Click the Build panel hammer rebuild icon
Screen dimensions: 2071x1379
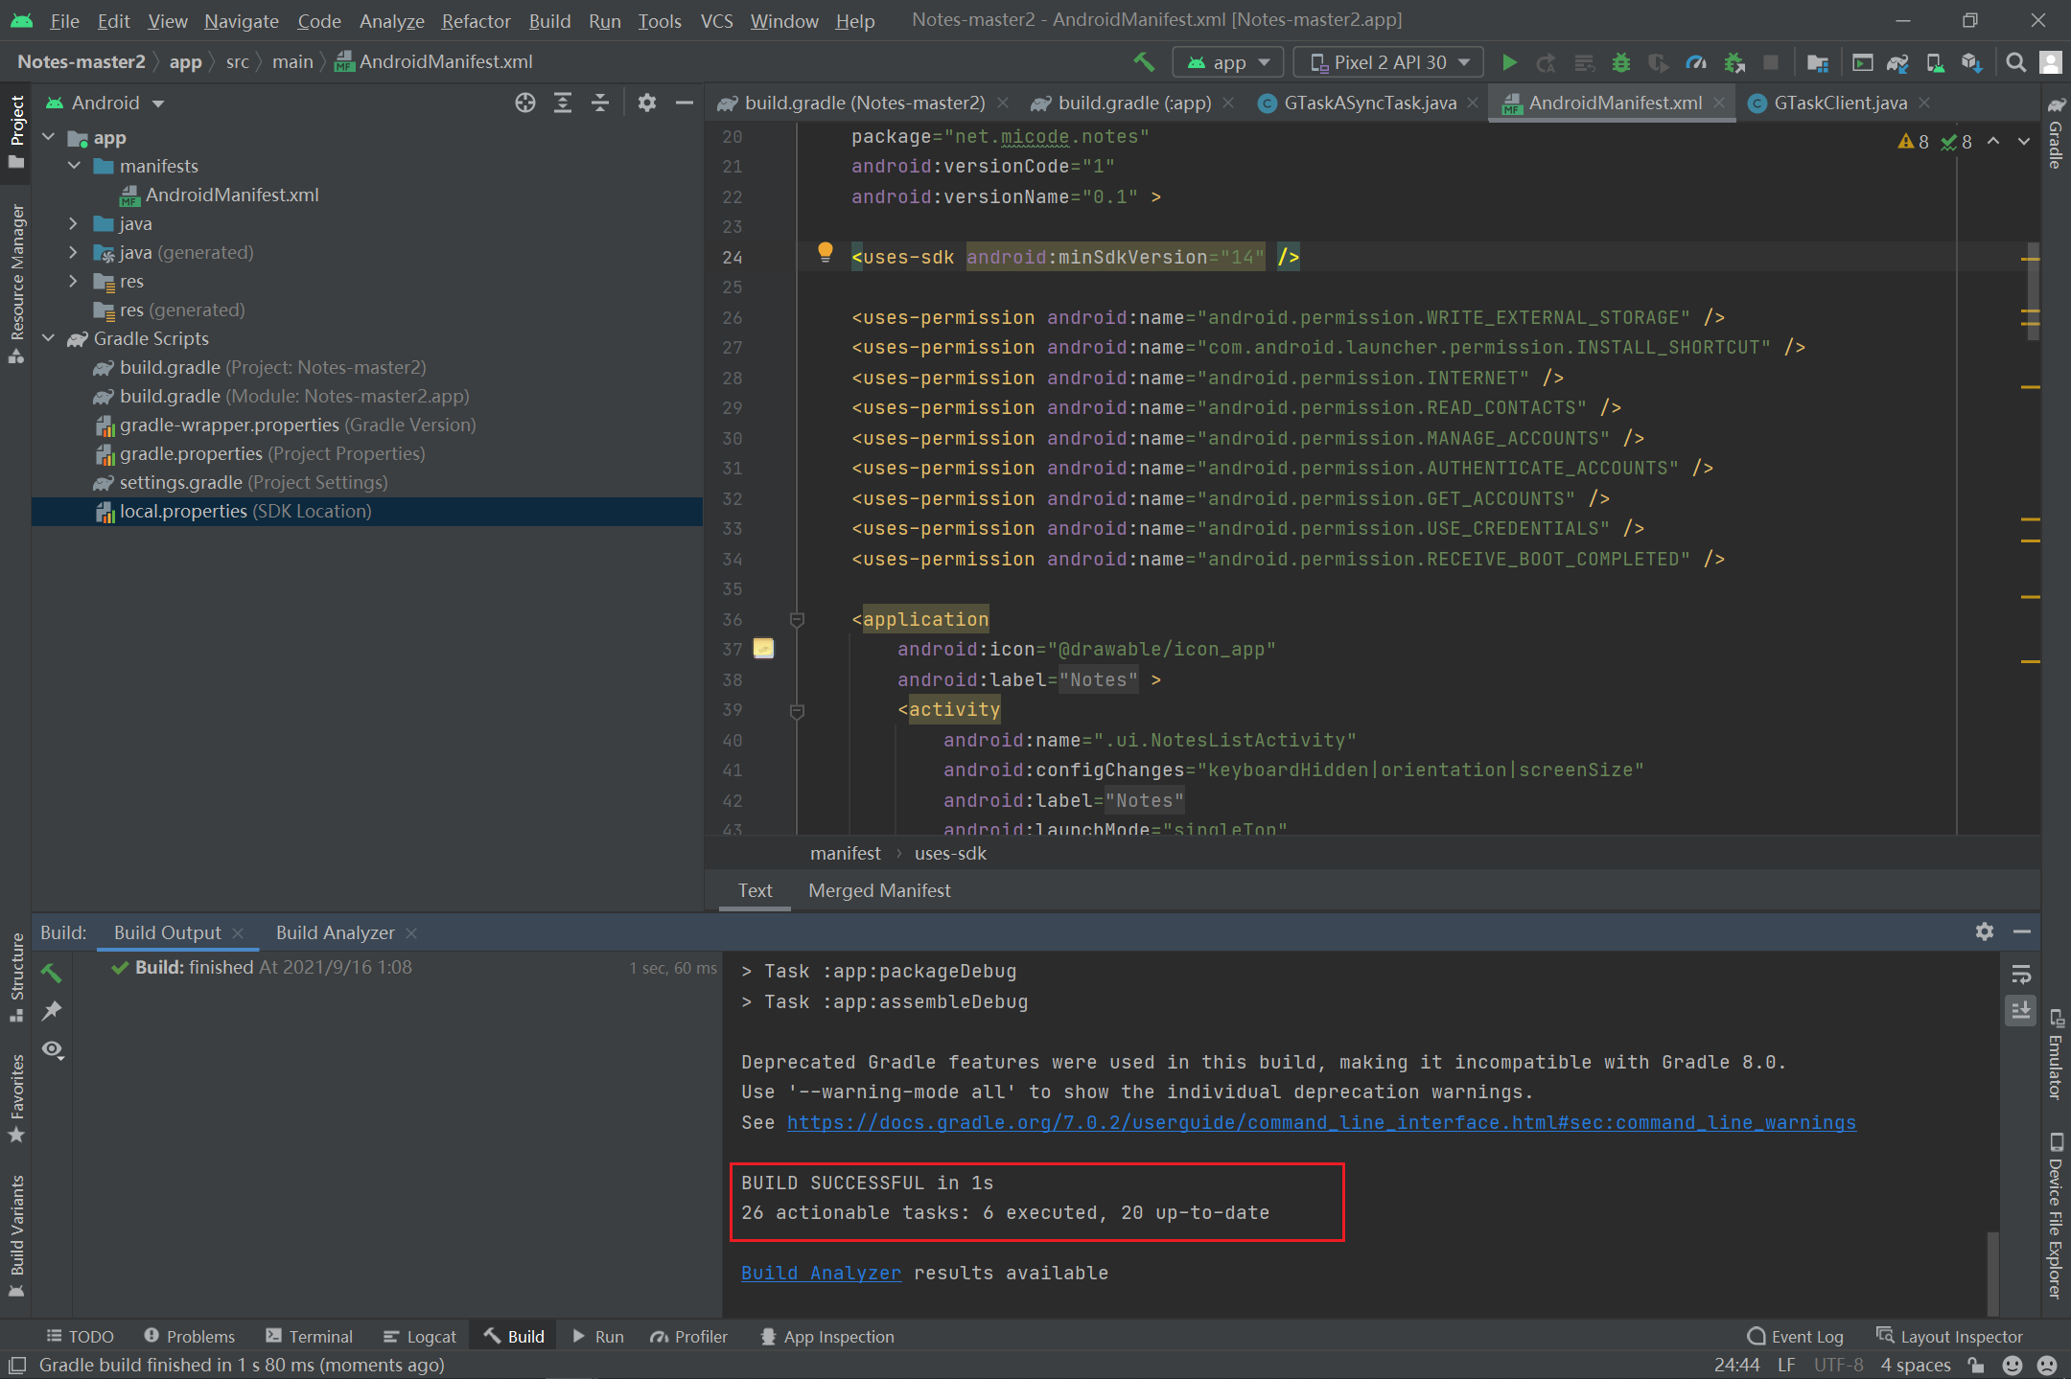[x=52, y=973]
